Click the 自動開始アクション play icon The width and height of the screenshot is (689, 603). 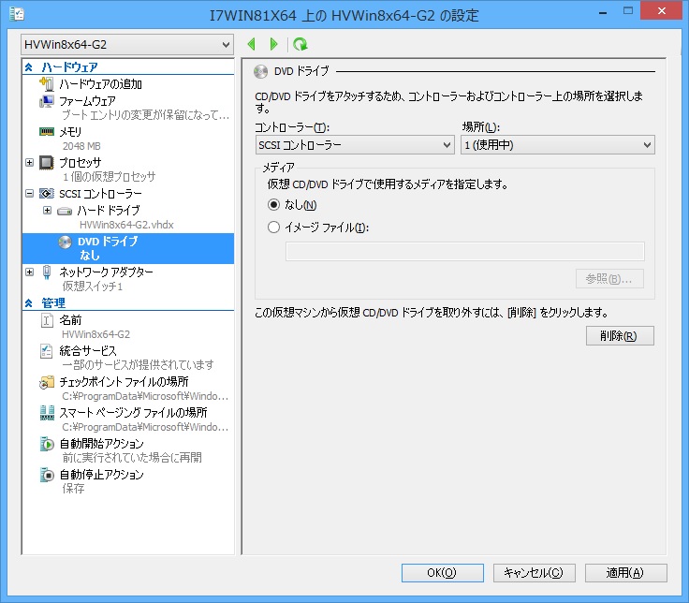[47, 444]
